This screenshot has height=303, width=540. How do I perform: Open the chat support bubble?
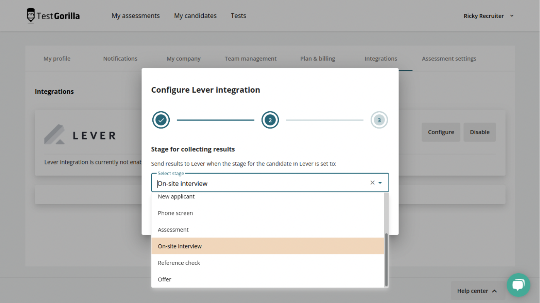coord(518,285)
